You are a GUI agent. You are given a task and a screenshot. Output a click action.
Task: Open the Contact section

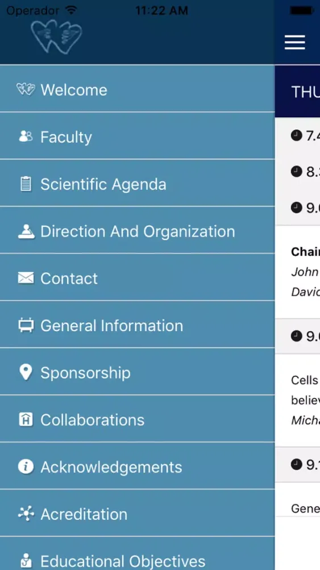click(138, 278)
